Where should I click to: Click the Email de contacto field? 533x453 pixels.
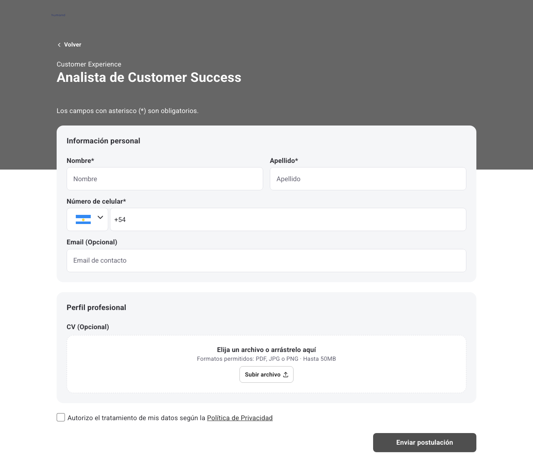point(266,261)
